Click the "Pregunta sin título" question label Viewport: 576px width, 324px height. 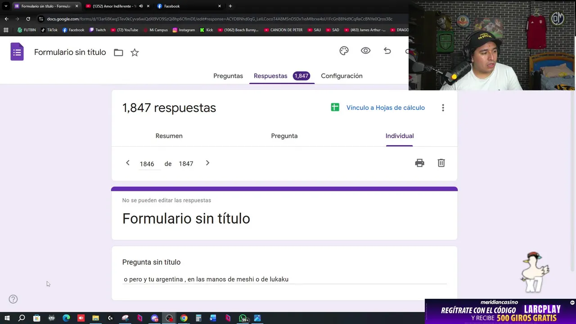click(151, 262)
